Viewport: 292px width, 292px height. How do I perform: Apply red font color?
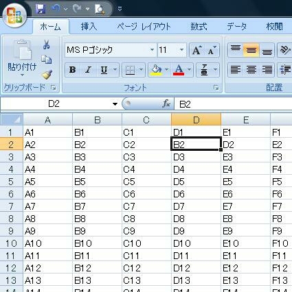(179, 70)
